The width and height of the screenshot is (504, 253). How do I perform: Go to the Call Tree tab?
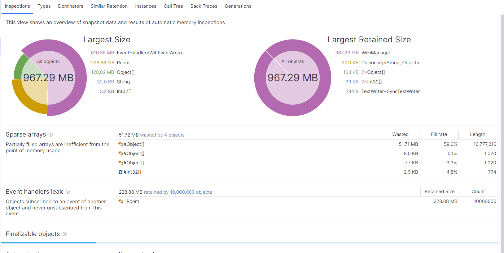click(x=173, y=6)
